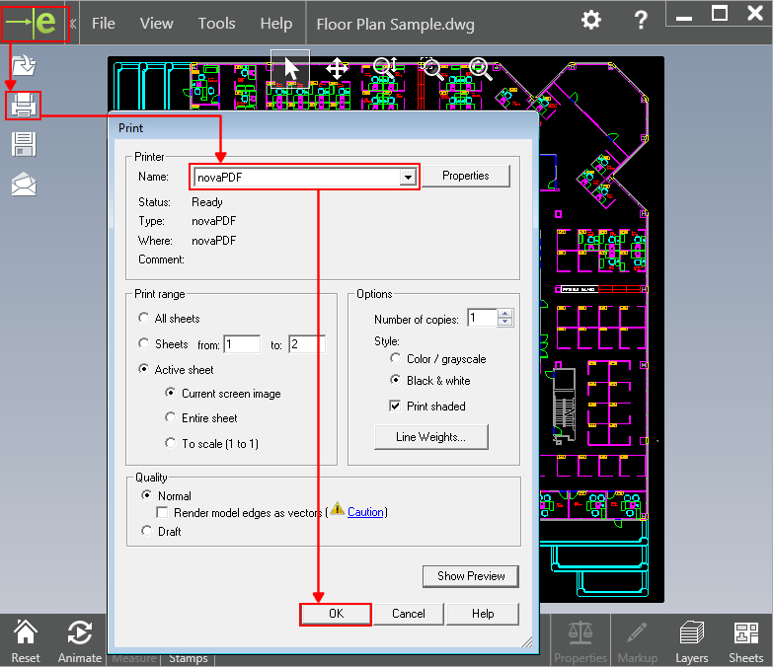This screenshot has height=667, width=773.
Task: Open the Tools menu
Action: pos(216,23)
